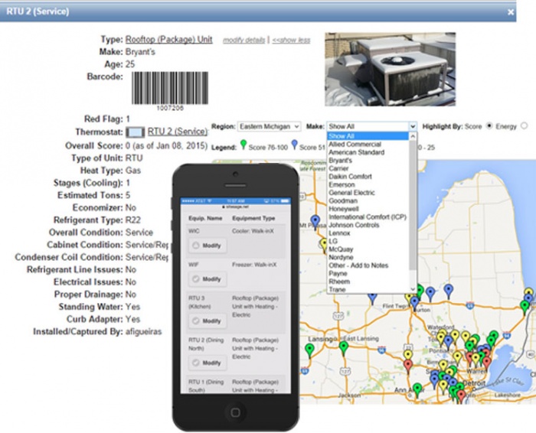Close the RTU 2 (Service) dialog
Screen dimensions: 536x433
coord(511,12)
